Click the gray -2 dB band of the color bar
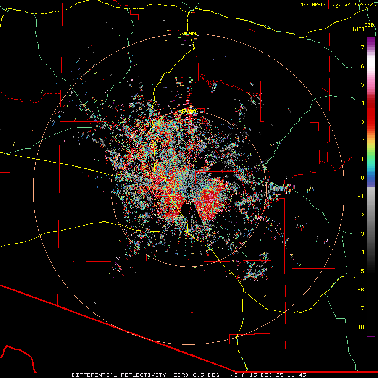The image size is (378, 378). click(371, 215)
